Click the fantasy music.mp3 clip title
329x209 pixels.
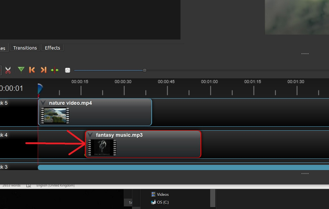tap(119, 135)
